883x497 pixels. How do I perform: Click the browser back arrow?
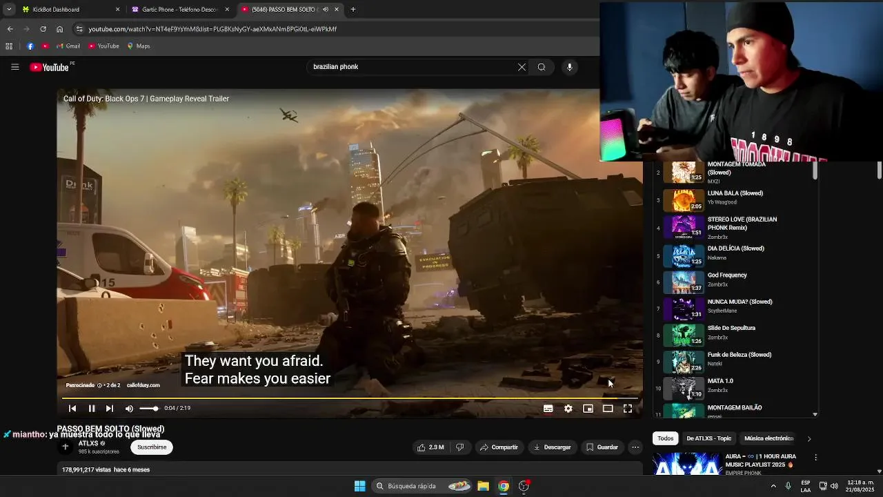10,29
